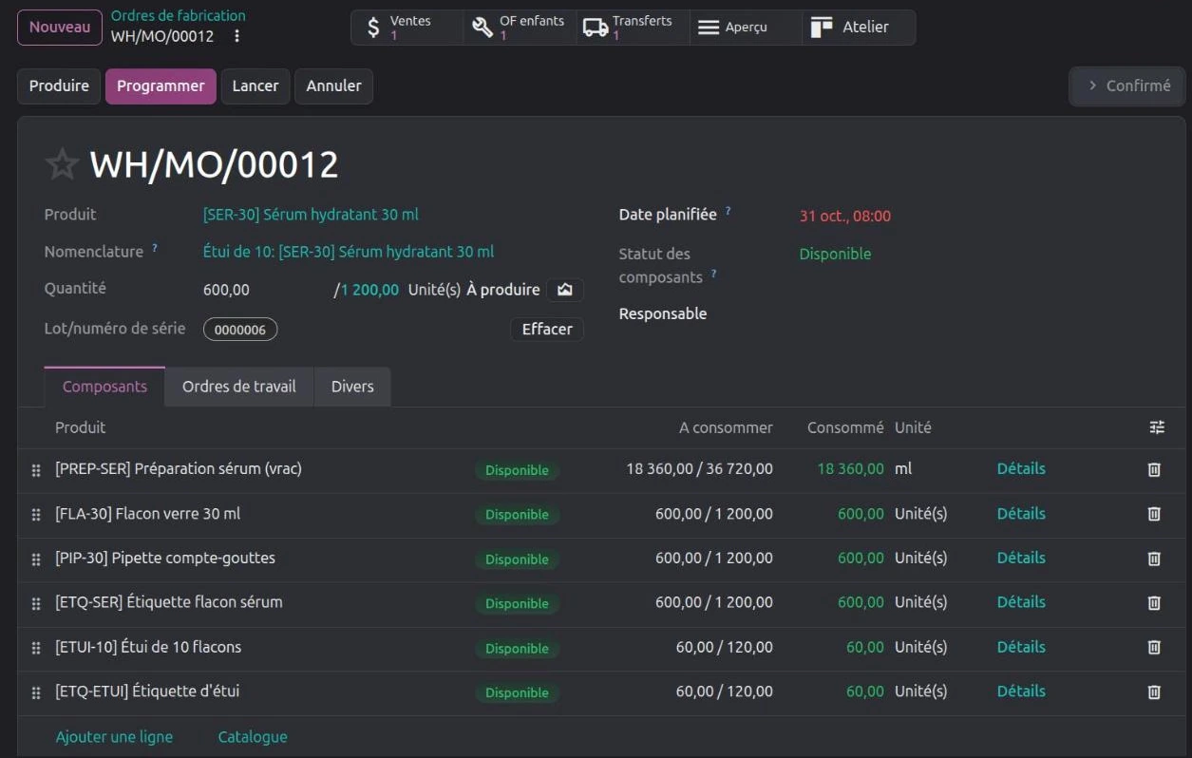Delete the Flacon verre 30 ml line
Image resolution: width=1192 pixels, height=758 pixels.
pos(1154,514)
